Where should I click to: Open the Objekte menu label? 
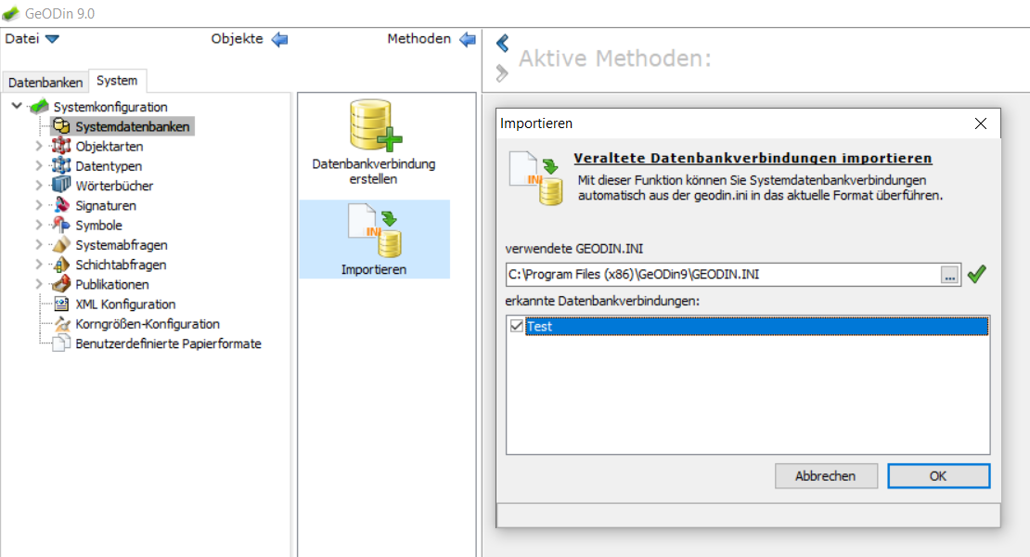coord(238,39)
